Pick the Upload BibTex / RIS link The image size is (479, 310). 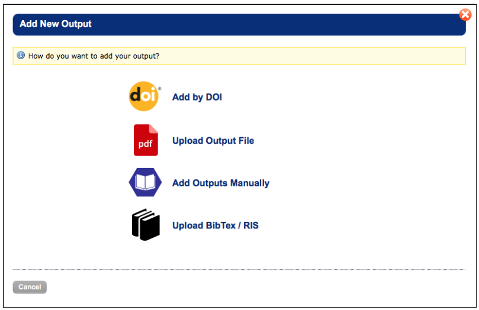click(216, 225)
